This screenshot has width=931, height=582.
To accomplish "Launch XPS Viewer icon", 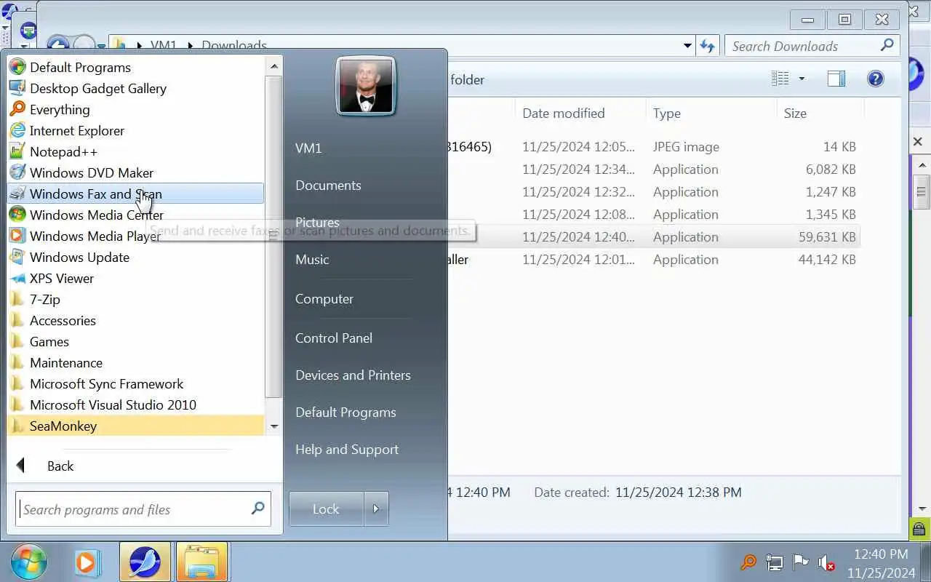I will coord(17,278).
